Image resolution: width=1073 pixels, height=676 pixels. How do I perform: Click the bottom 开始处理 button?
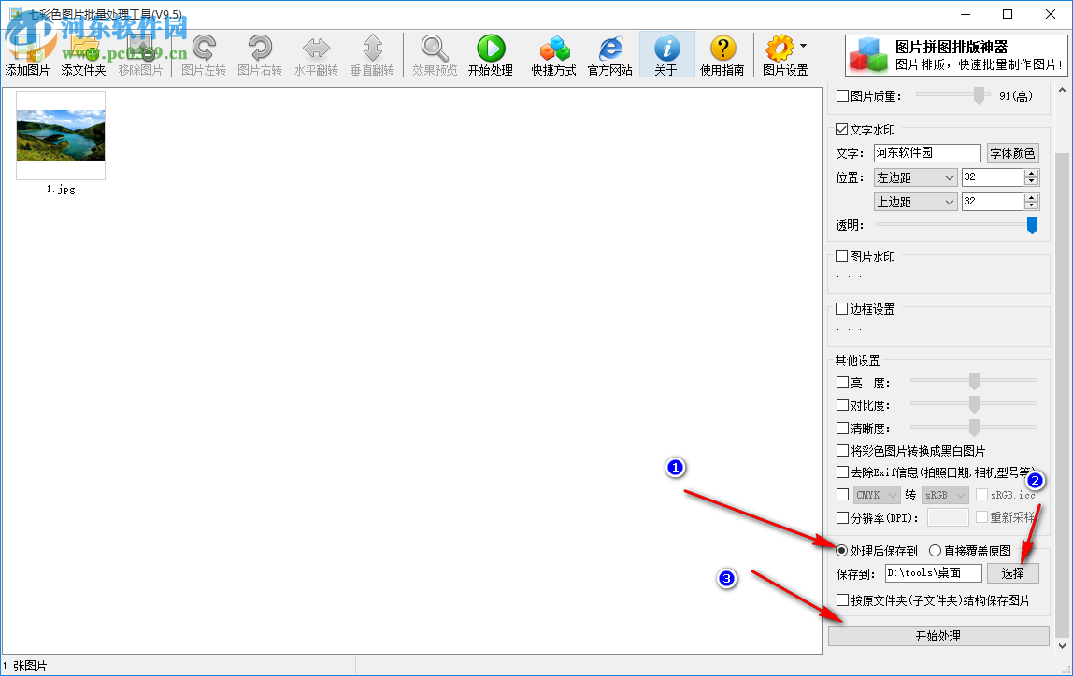938,637
